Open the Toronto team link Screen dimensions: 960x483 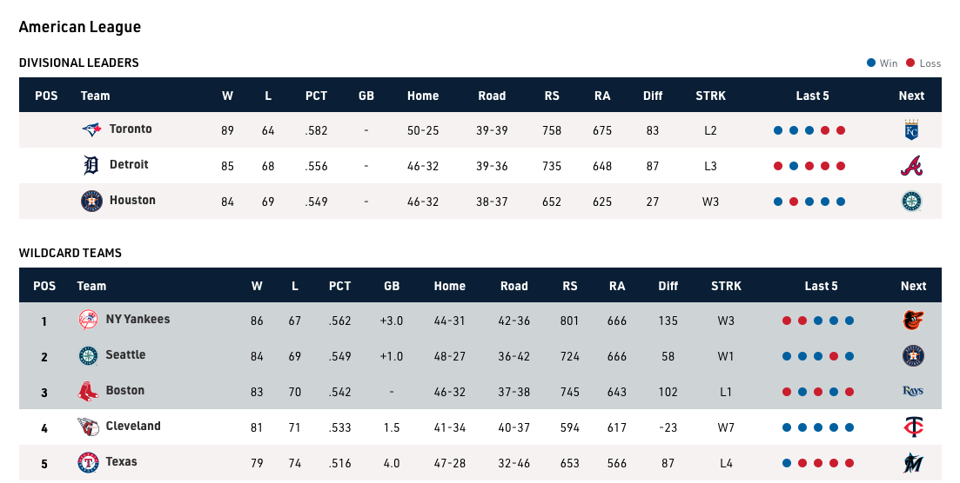pyautogui.click(x=131, y=129)
